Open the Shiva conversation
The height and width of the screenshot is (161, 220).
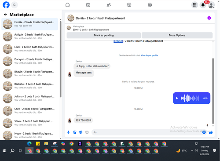pos(29,123)
